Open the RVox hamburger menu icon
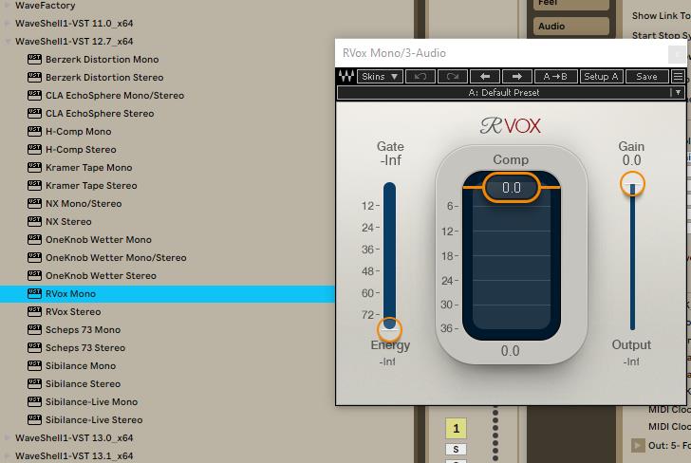This screenshot has height=463, width=691. (x=678, y=76)
